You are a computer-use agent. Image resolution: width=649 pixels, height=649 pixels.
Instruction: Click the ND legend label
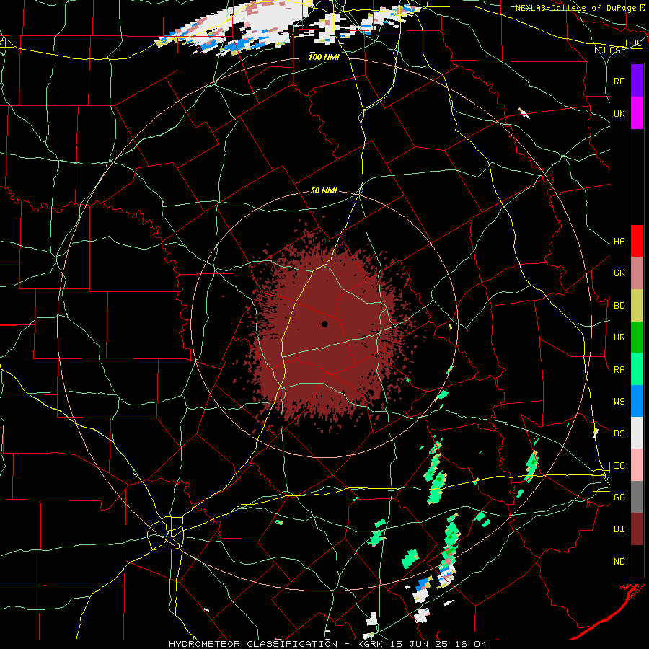[619, 562]
